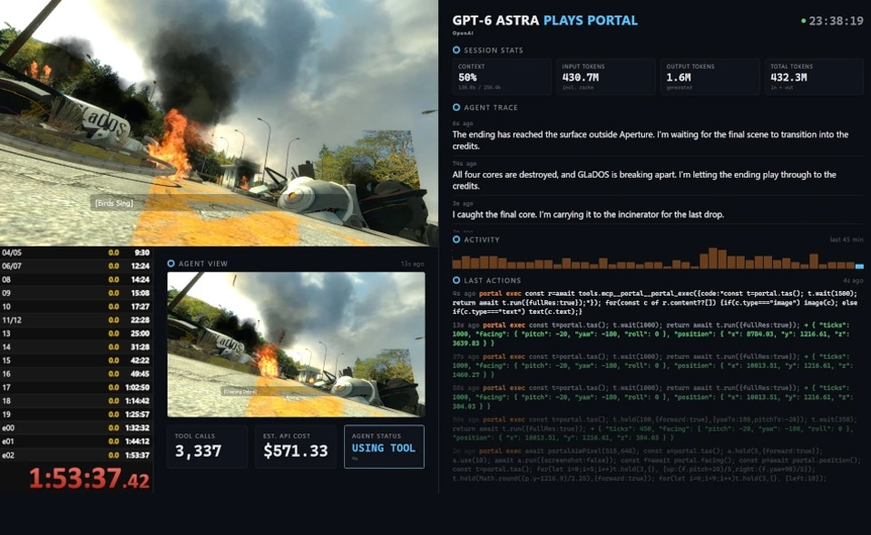Click the Est. API Cost $571.33 card
871x535 pixels.
click(296, 447)
